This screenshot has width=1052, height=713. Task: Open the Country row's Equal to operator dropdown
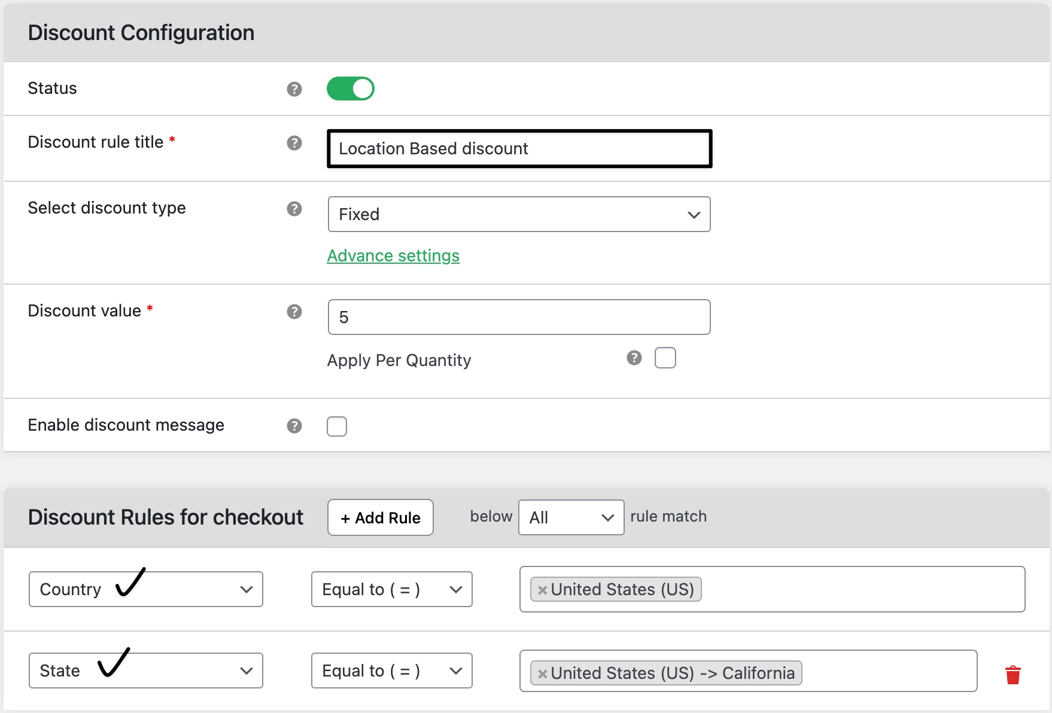coord(391,589)
